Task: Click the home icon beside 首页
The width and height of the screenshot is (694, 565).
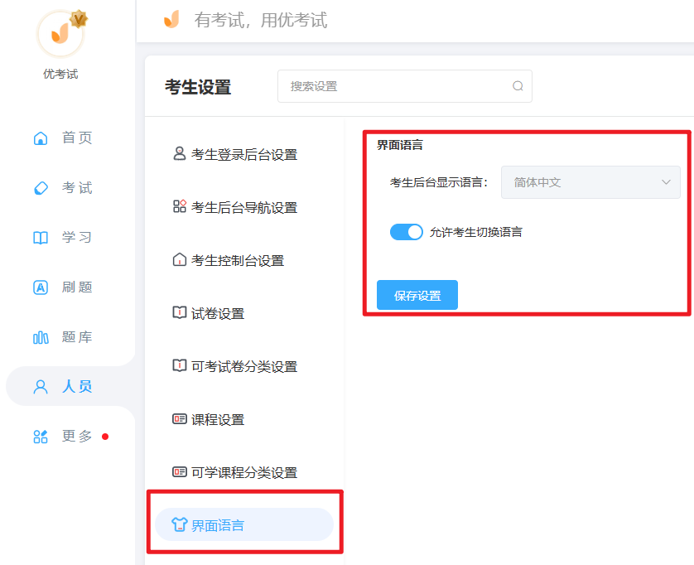Action: [41, 138]
